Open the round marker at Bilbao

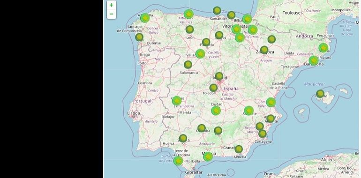[x=231, y=15]
